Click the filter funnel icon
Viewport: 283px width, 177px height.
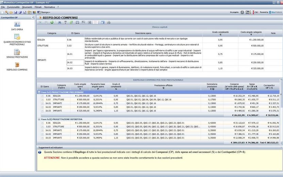[65, 22]
